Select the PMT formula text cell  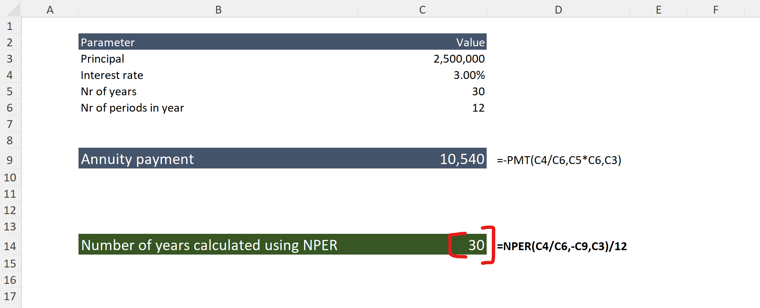coord(559,160)
